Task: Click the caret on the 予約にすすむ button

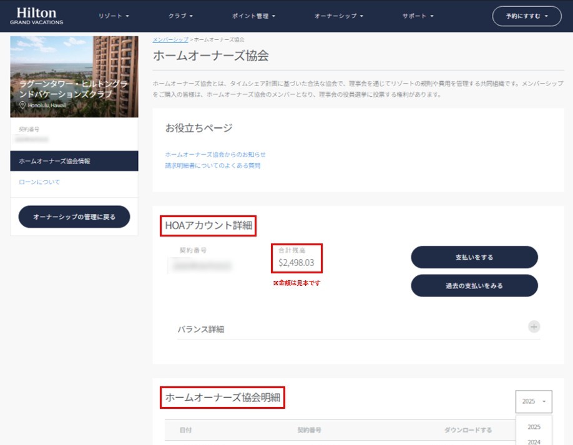Action: tap(547, 16)
